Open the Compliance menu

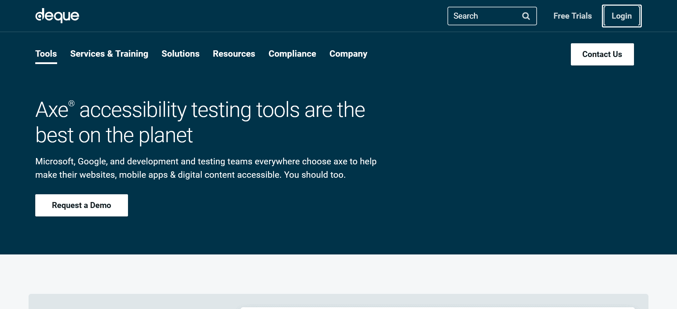(292, 54)
